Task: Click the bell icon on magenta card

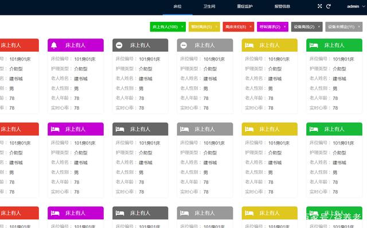Action: click(54, 45)
